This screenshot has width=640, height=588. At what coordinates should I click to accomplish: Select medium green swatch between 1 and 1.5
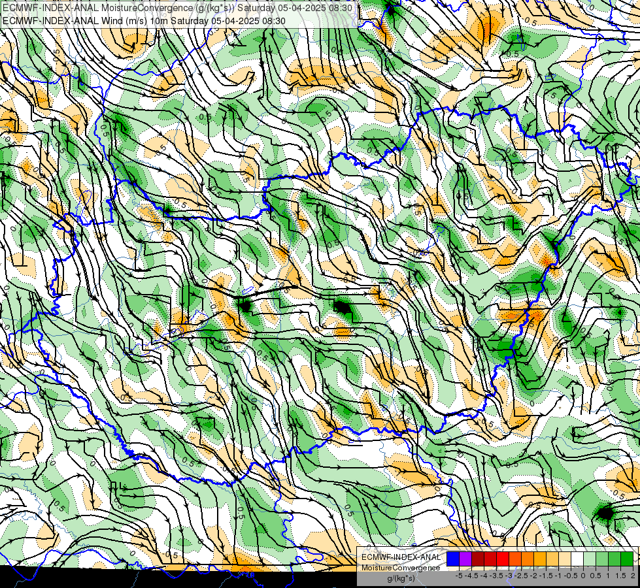click(x=615, y=559)
